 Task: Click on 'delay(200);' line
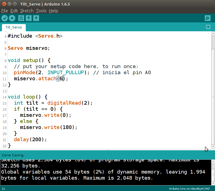[30, 140]
